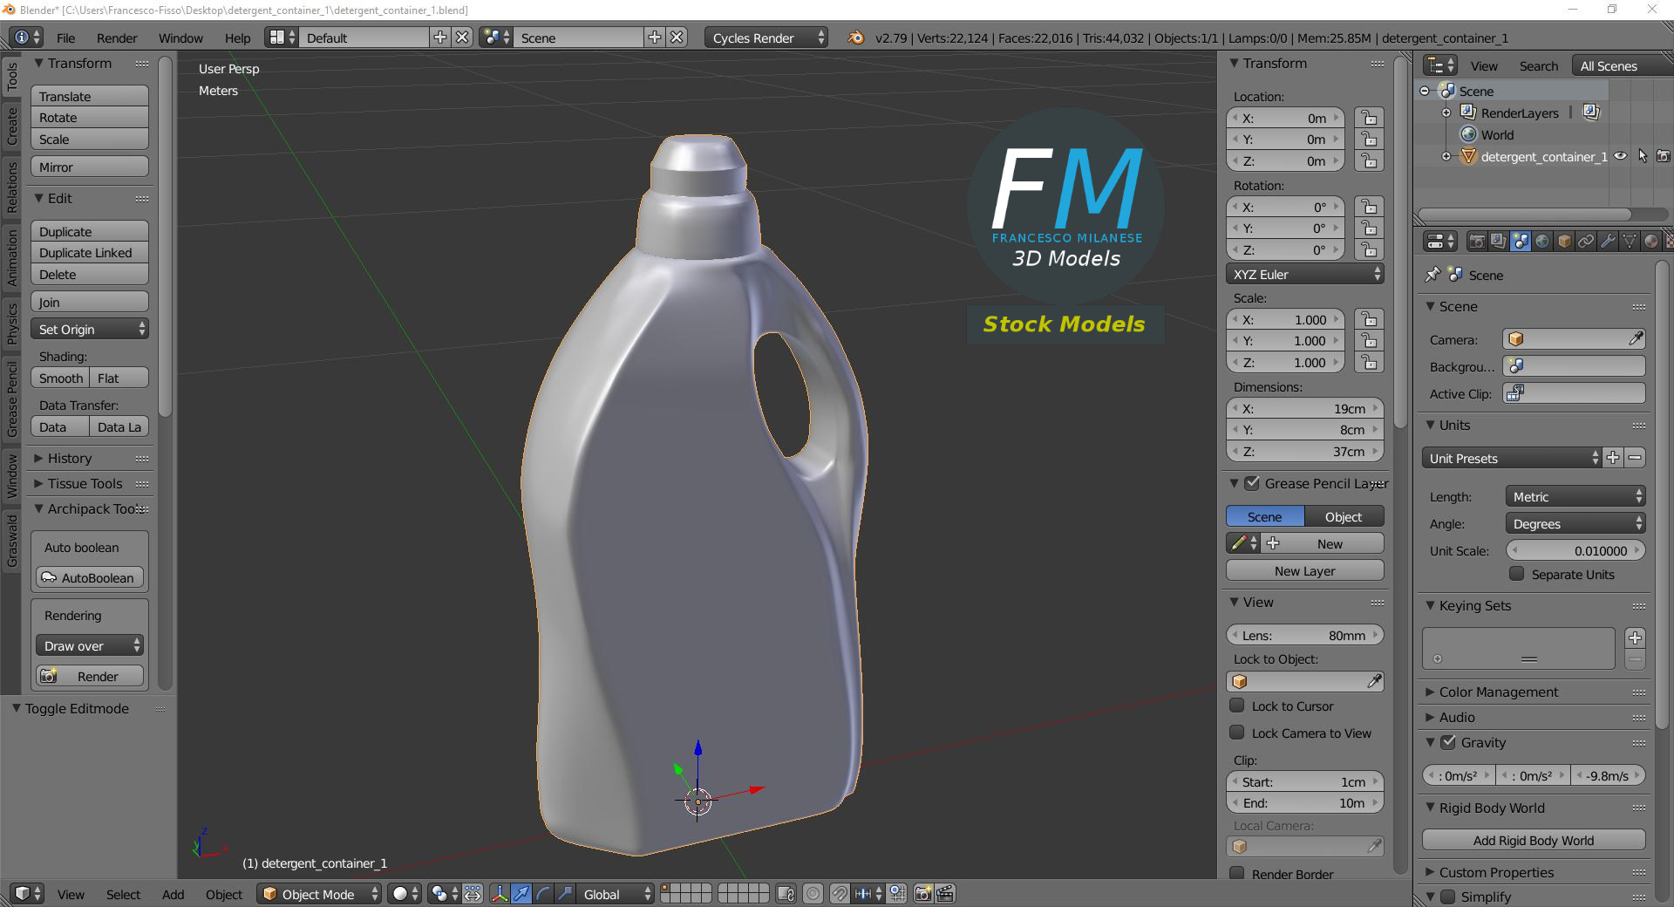The width and height of the screenshot is (1674, 907).
Task: Open the Window menu
Action: pyautogui.click(x=180, y=38)
